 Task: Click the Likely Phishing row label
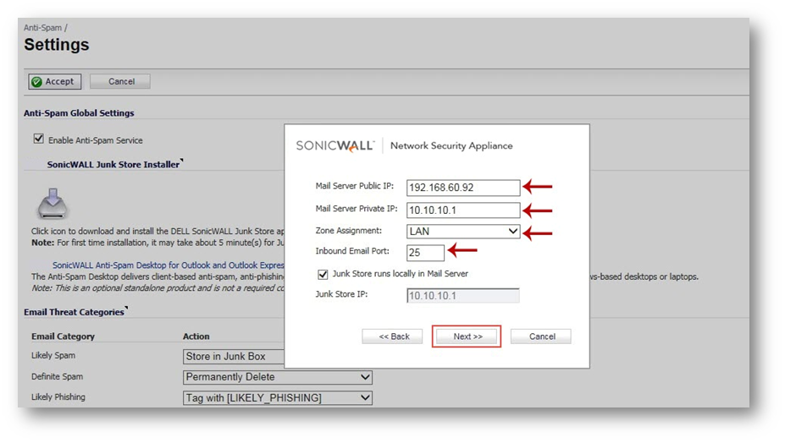(58, 397)
